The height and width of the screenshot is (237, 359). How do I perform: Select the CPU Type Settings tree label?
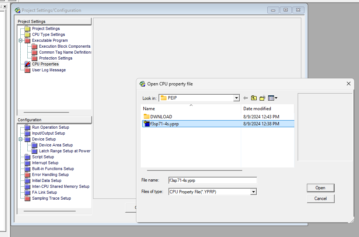pos(48,35)
